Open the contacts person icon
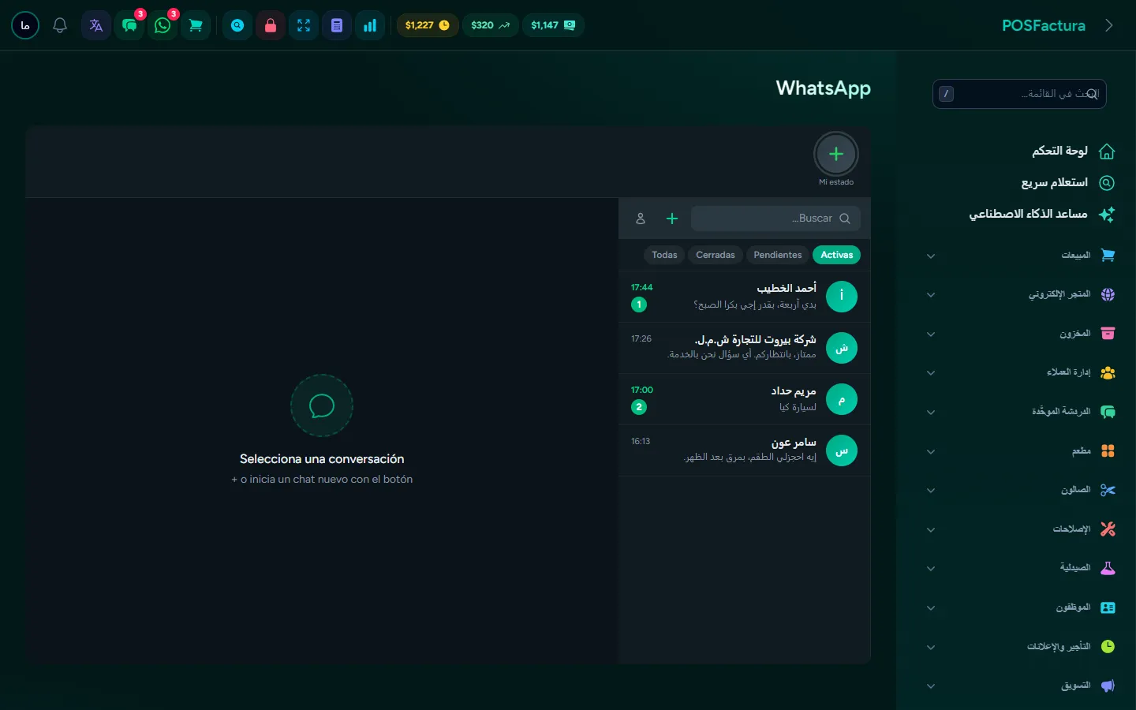This screenshot has height=710, width=1136. [x=641, y=219]
